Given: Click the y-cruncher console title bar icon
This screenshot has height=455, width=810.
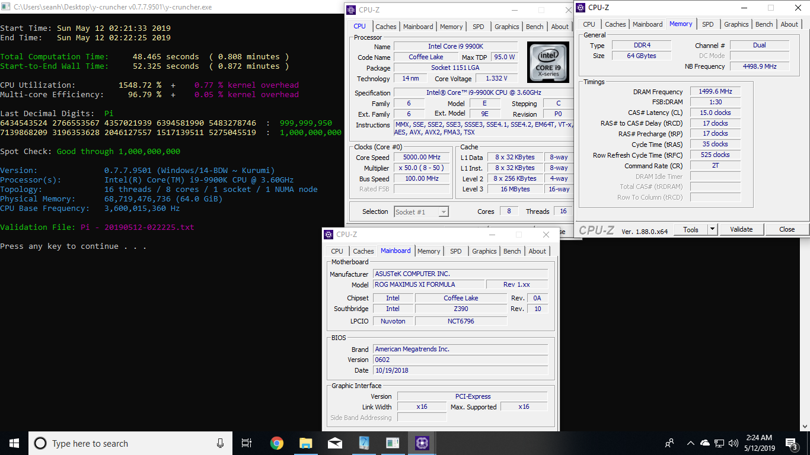Looking at the screenshot, I should click(7, 7).
